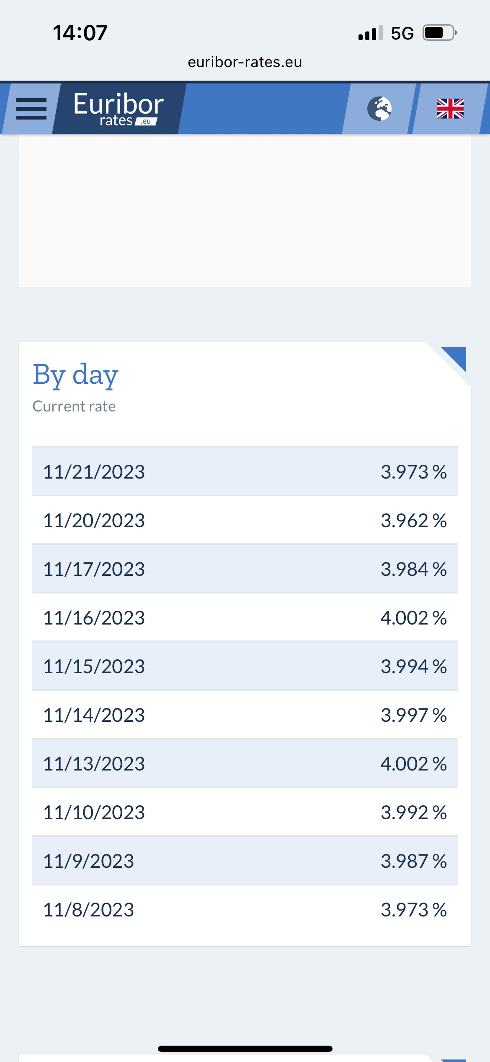Viewport: 490px width, 1062px height.
Task: Tap the globe region selector icon
Action: 379,109
